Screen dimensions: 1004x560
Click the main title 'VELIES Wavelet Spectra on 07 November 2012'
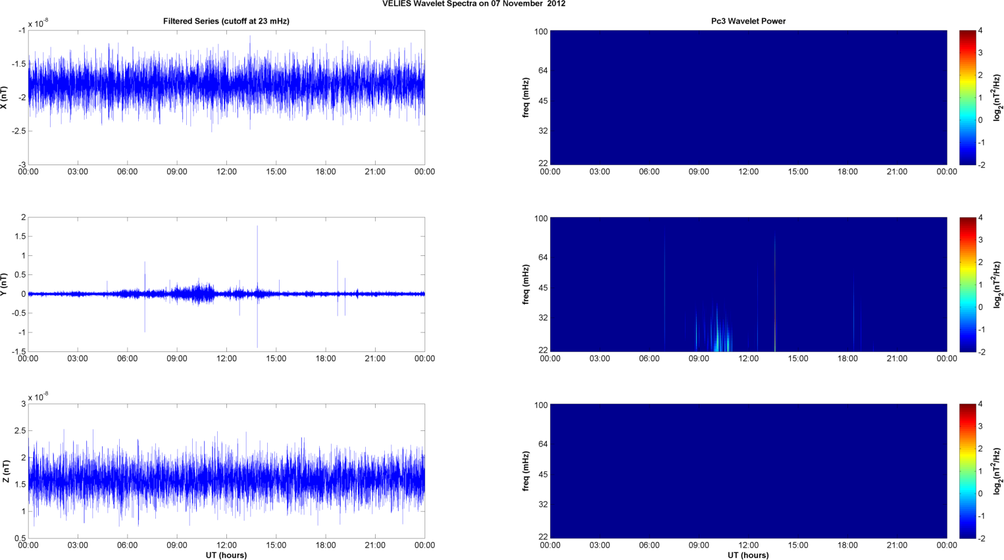[x=474, y=4]
